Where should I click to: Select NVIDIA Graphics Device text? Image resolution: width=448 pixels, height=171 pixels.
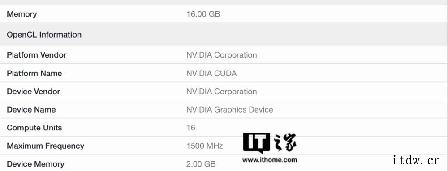click(230, 109)
